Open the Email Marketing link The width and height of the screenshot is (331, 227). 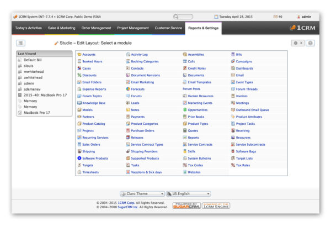tap(142, 82)
